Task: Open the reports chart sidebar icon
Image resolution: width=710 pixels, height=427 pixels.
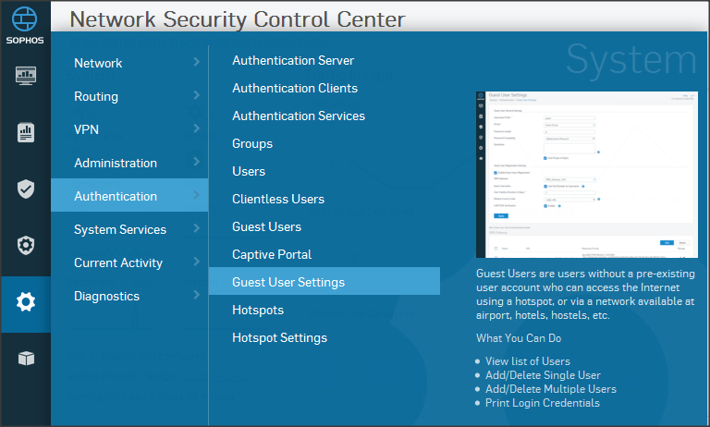Action: (26, 132)
